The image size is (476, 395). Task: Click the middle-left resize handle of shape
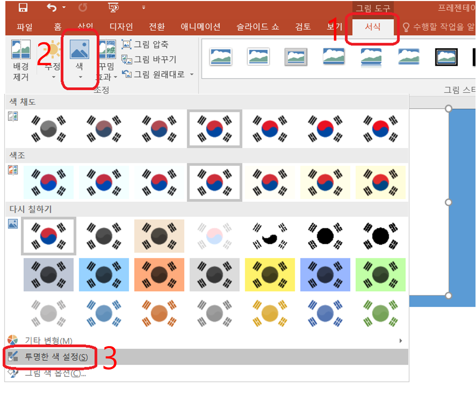click(x=448, y=202)
